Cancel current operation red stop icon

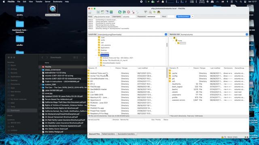[128, 12]
